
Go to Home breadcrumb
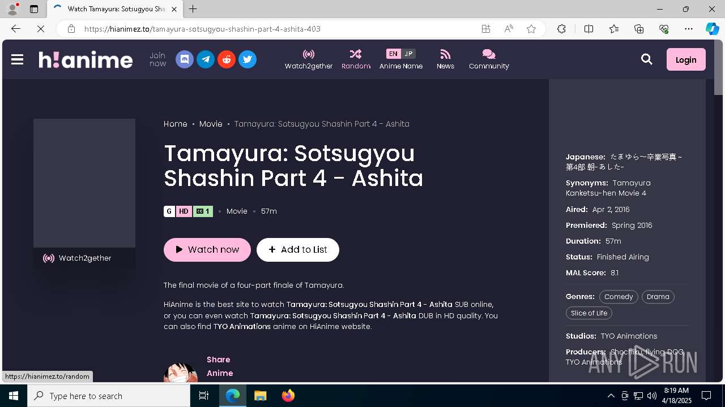pos(176,124)
